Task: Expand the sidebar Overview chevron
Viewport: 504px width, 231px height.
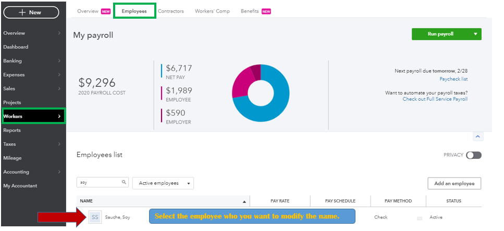Action: pos(59,33)
